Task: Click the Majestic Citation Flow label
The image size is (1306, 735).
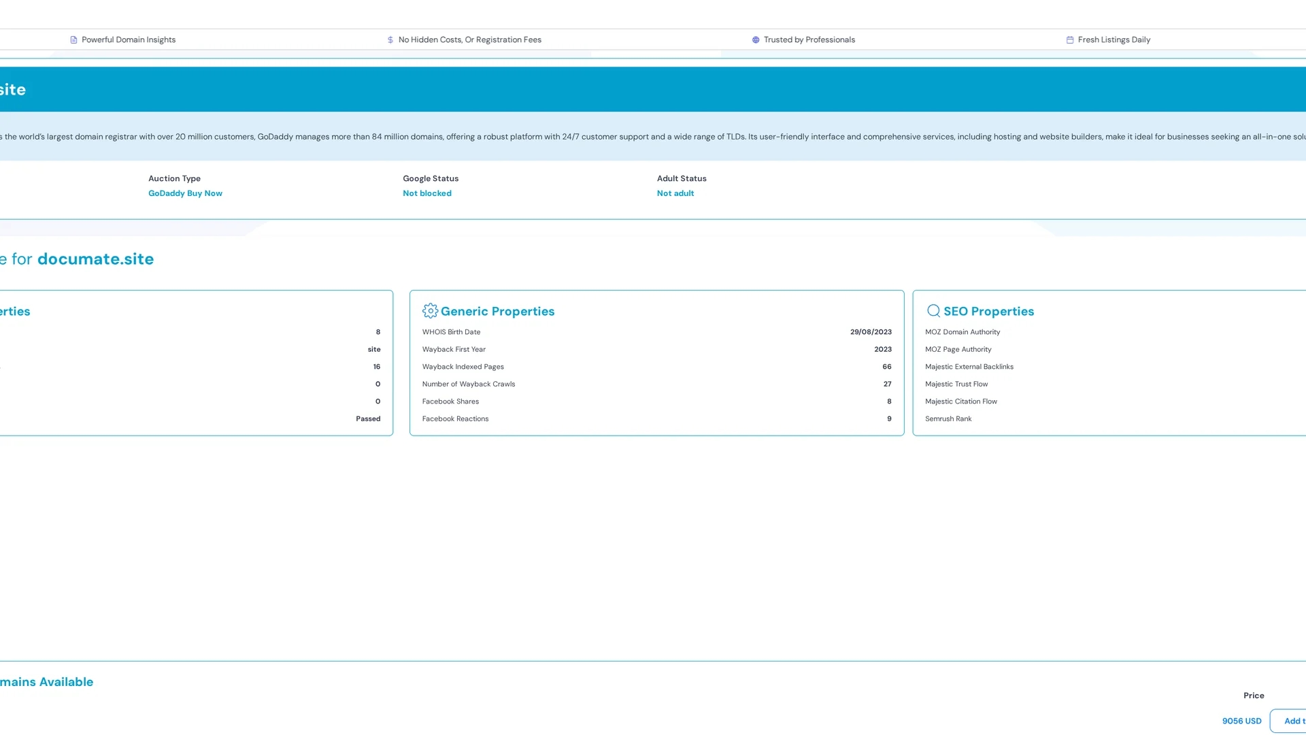Action: pyautogui.click(x=961, y=402)
